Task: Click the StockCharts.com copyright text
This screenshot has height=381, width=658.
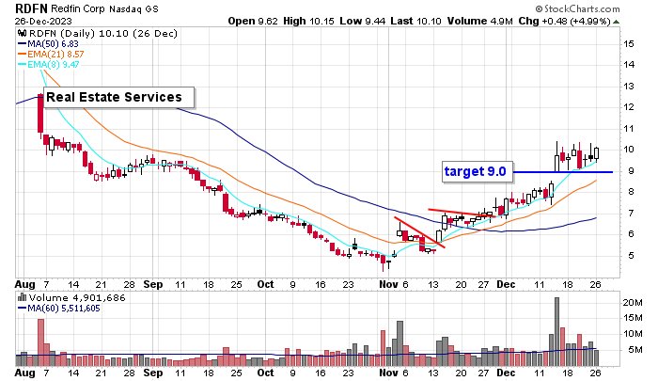Action: pyautogui.click(x=577, y=8)
